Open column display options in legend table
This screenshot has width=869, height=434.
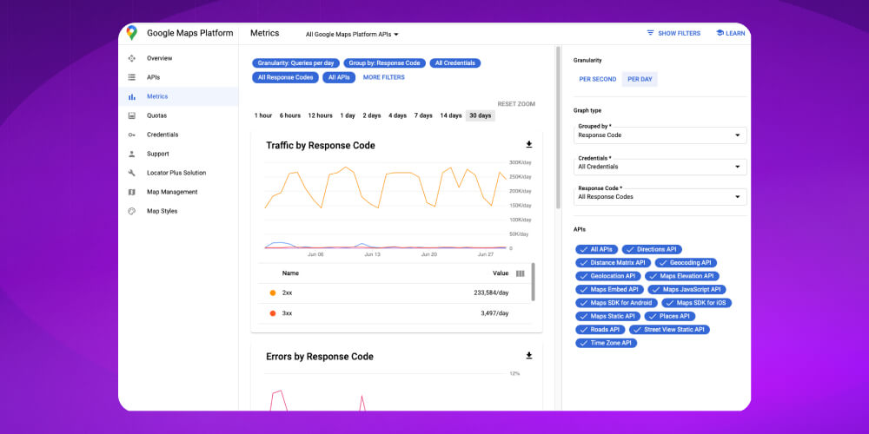tap(520, 273)
